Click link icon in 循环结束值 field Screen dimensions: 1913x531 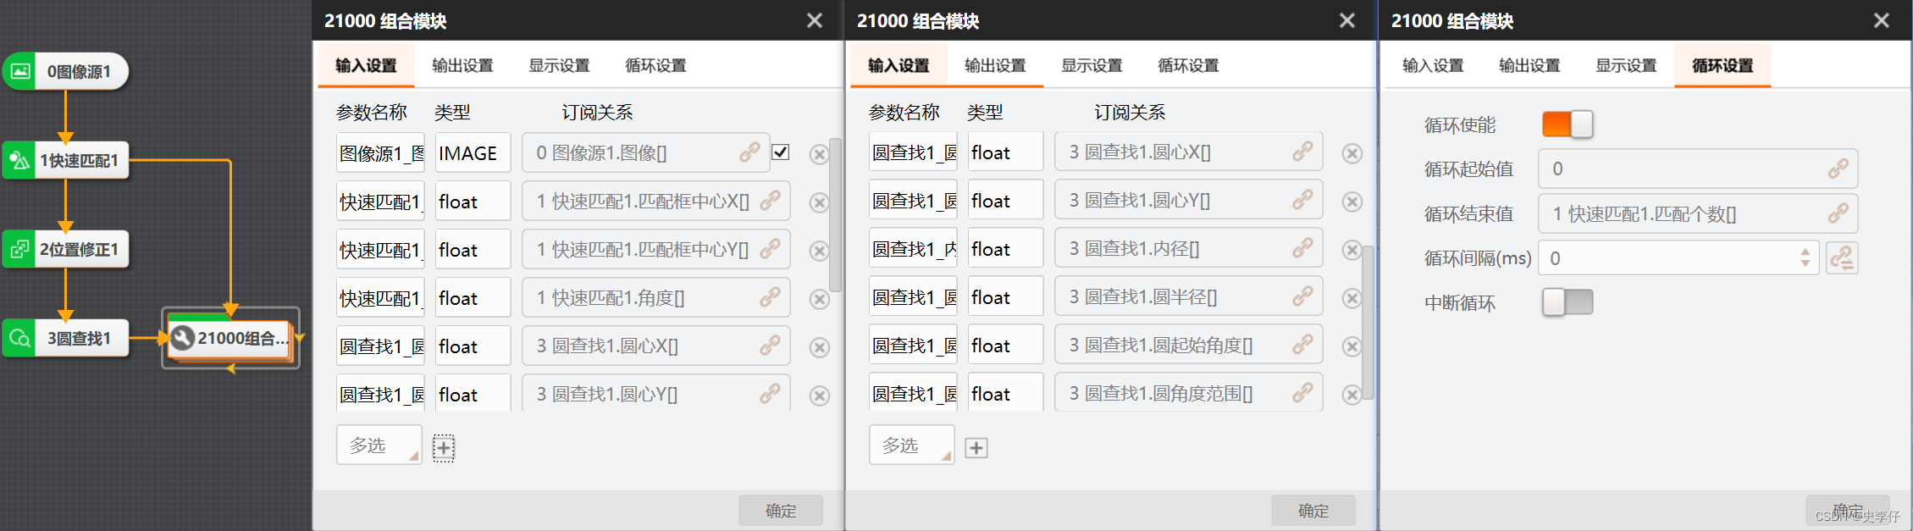point(1838,213)
